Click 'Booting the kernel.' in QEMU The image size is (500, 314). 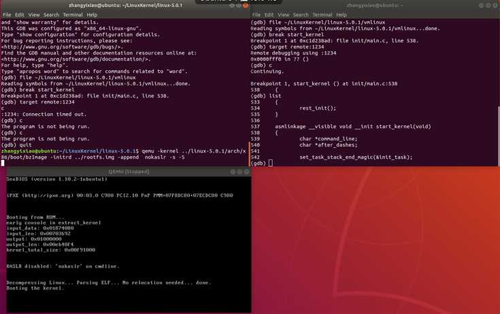[x=35, y=288]
